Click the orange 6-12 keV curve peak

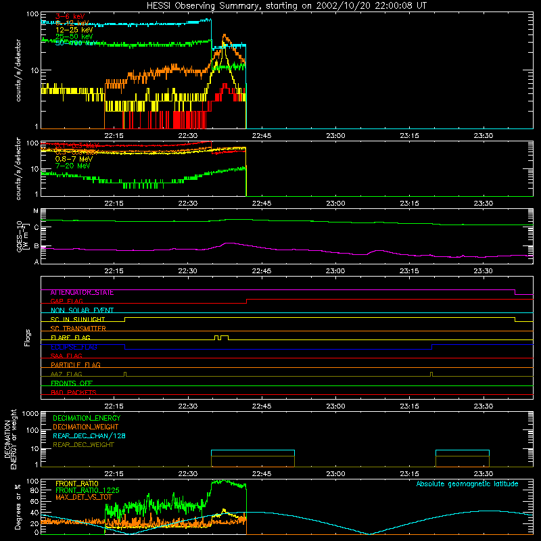point(225,36)
